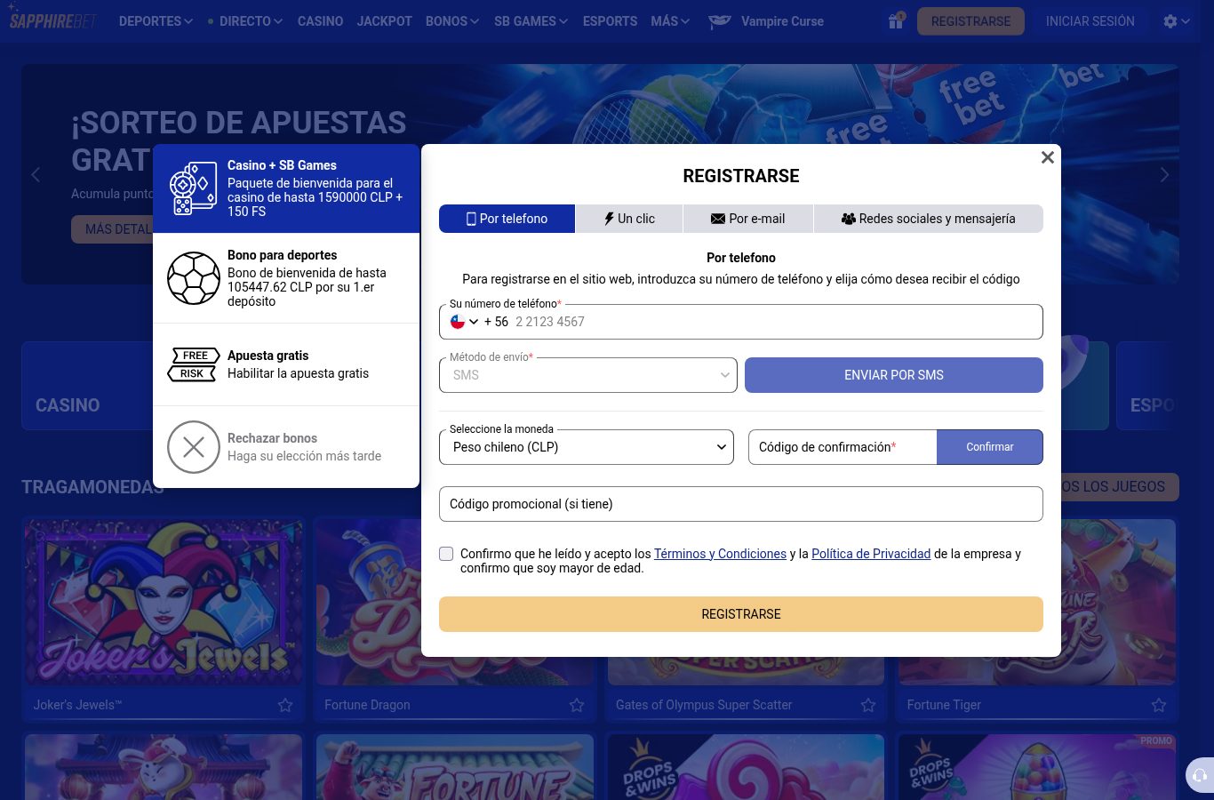
Task: Expand the Deportes menu
Action: tap(156, 21)
